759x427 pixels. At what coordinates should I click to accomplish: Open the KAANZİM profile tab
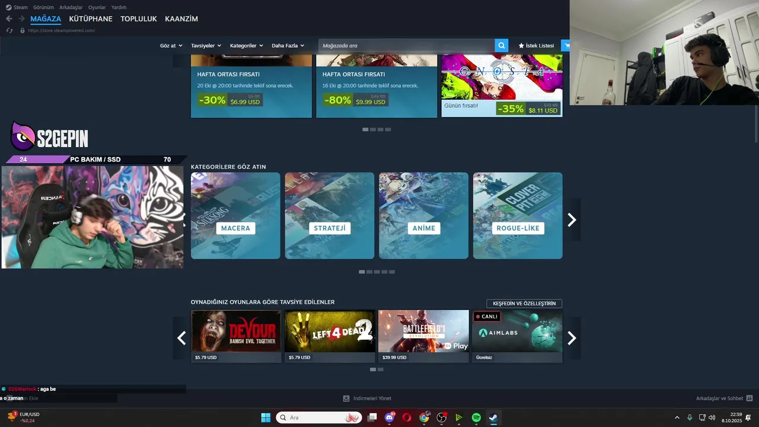(181, 19)
